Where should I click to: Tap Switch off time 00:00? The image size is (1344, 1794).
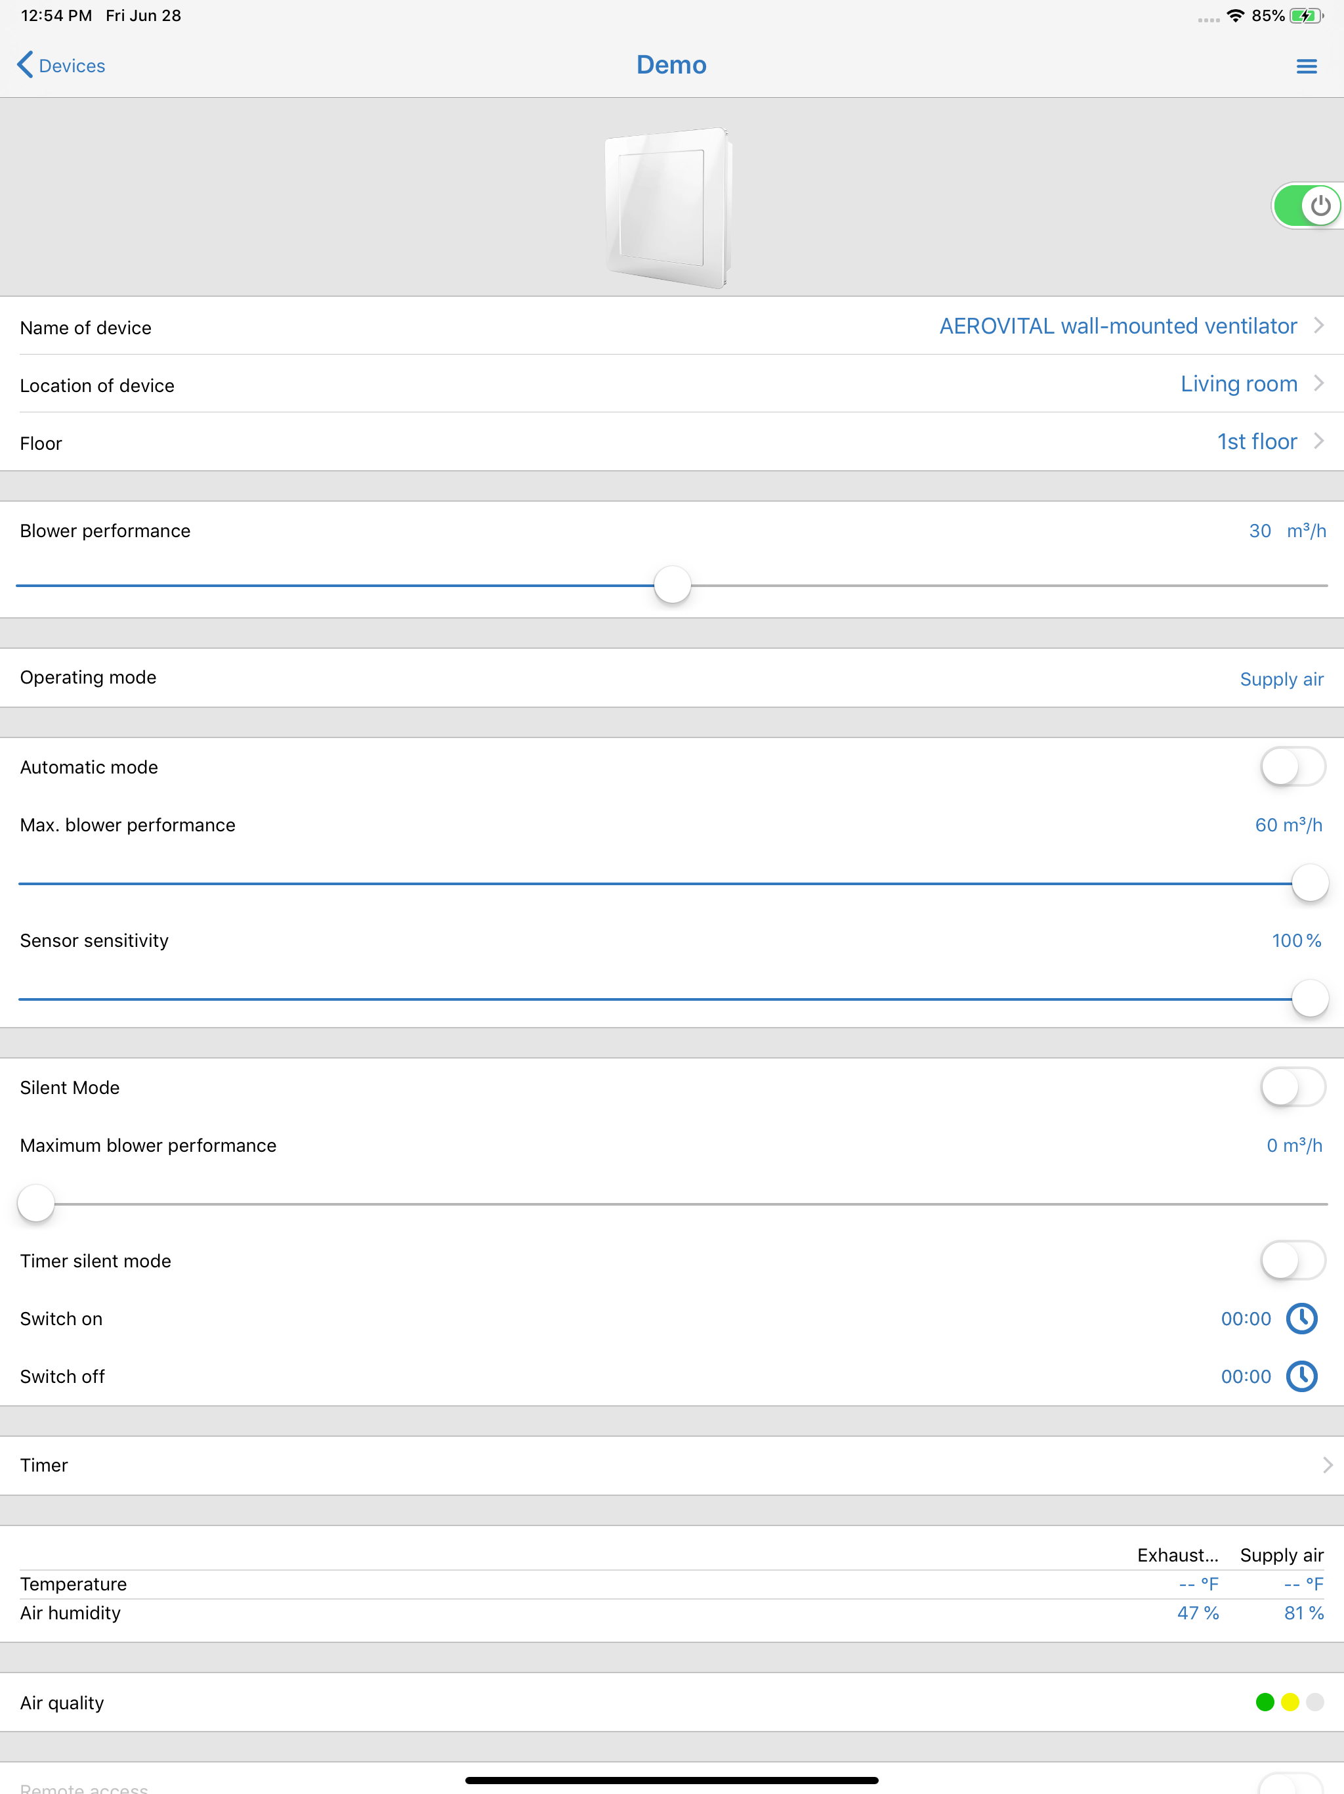click(1246, 1376)
